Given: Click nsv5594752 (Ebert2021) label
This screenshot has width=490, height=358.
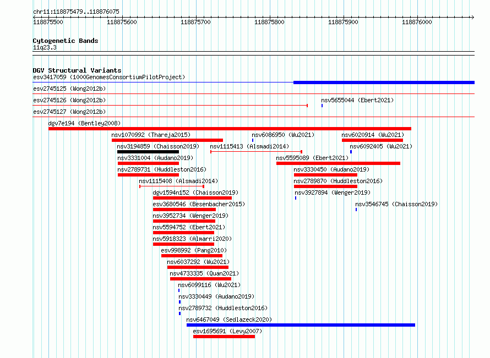Looking at the screenshot, I should (x=189, y=227).
